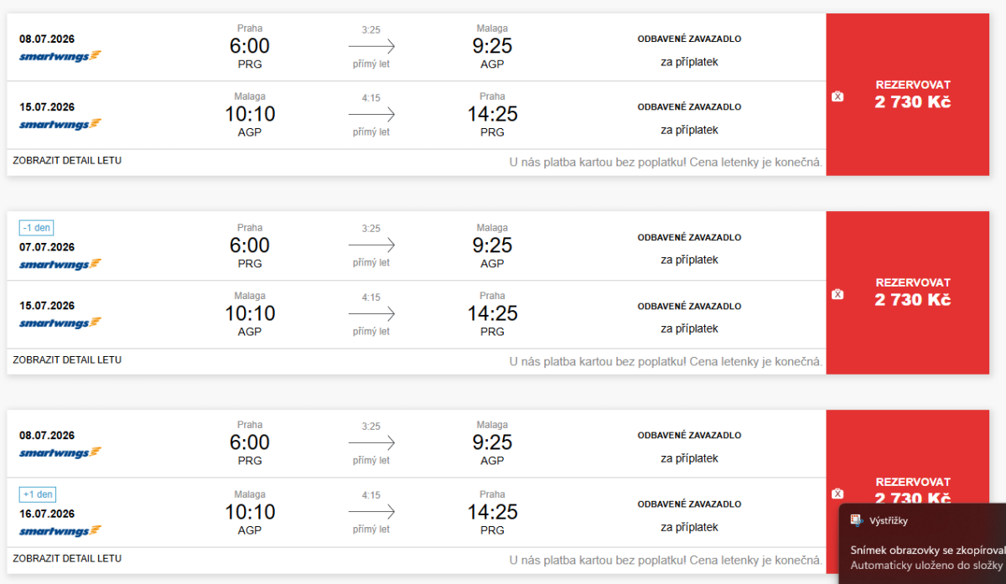
Task: Click the Výstřižky snipping tool notification icon
Action: coord(857,520)
